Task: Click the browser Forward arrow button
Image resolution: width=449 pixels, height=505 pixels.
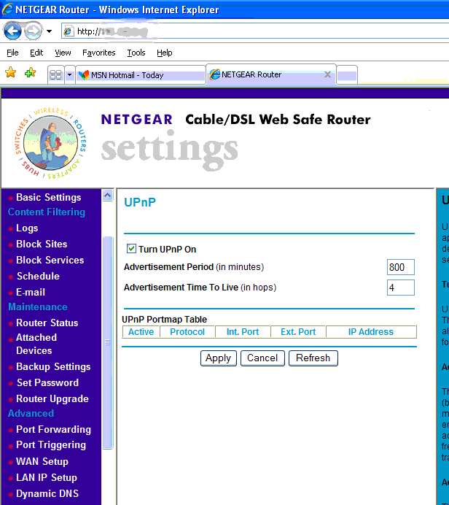Action: click(33, 31)
